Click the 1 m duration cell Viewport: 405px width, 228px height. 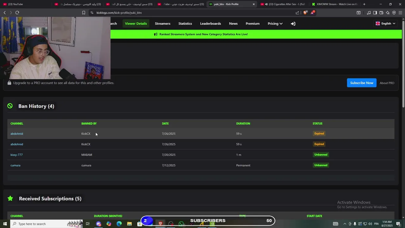[239, 155]
